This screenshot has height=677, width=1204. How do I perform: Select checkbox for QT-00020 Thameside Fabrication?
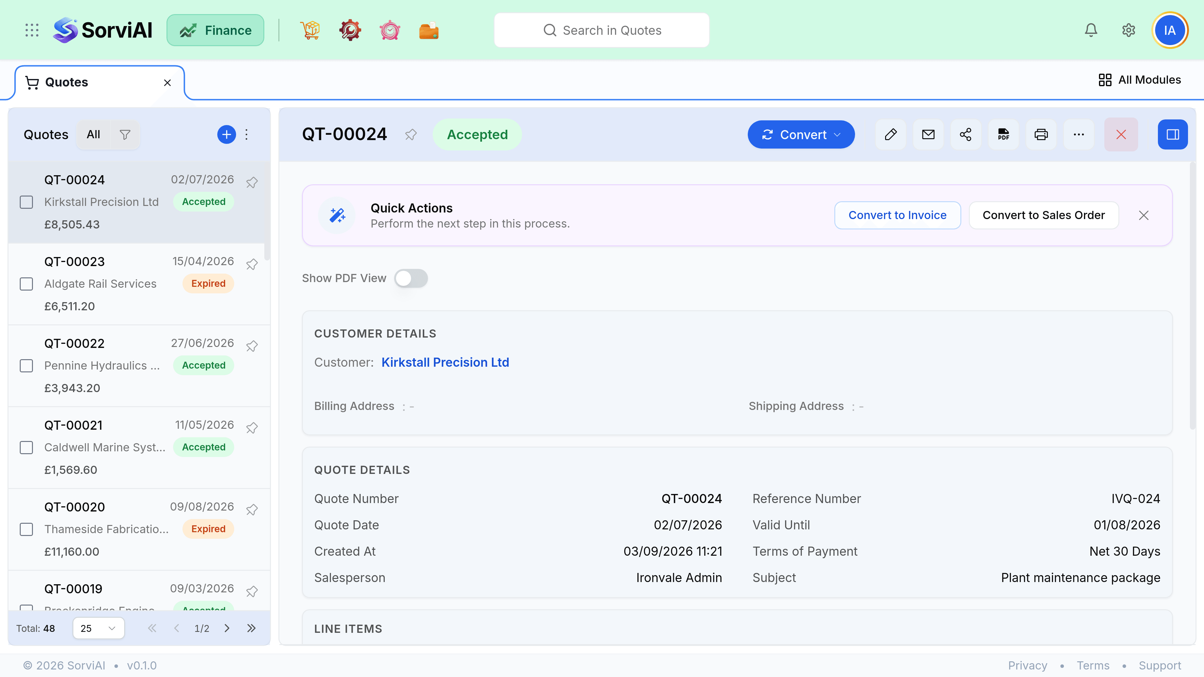(x=26, y=529)
